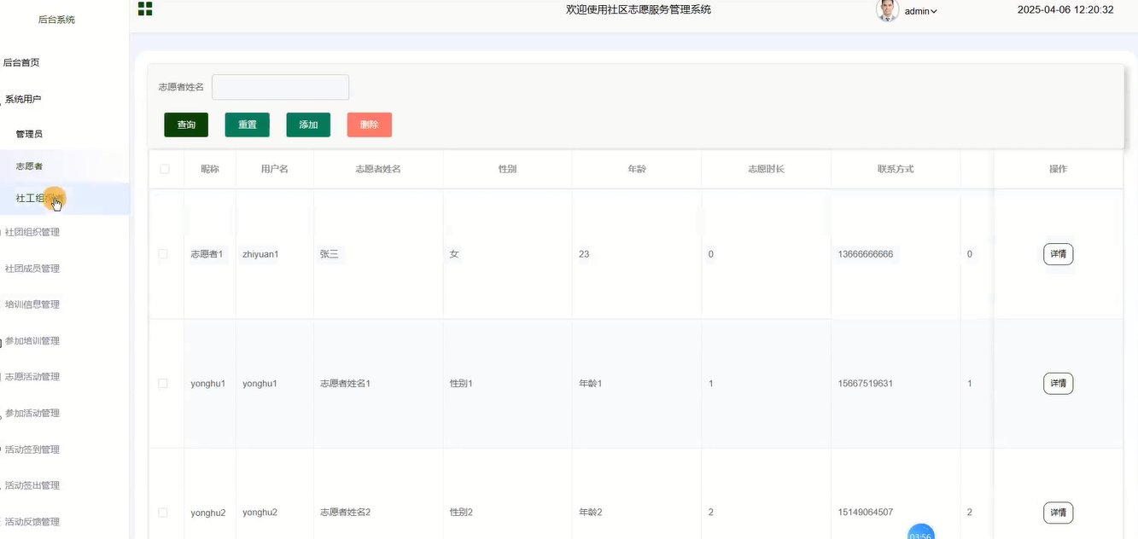
Task: Open the admin user dropdown
Action: click(x=921, y=11)
